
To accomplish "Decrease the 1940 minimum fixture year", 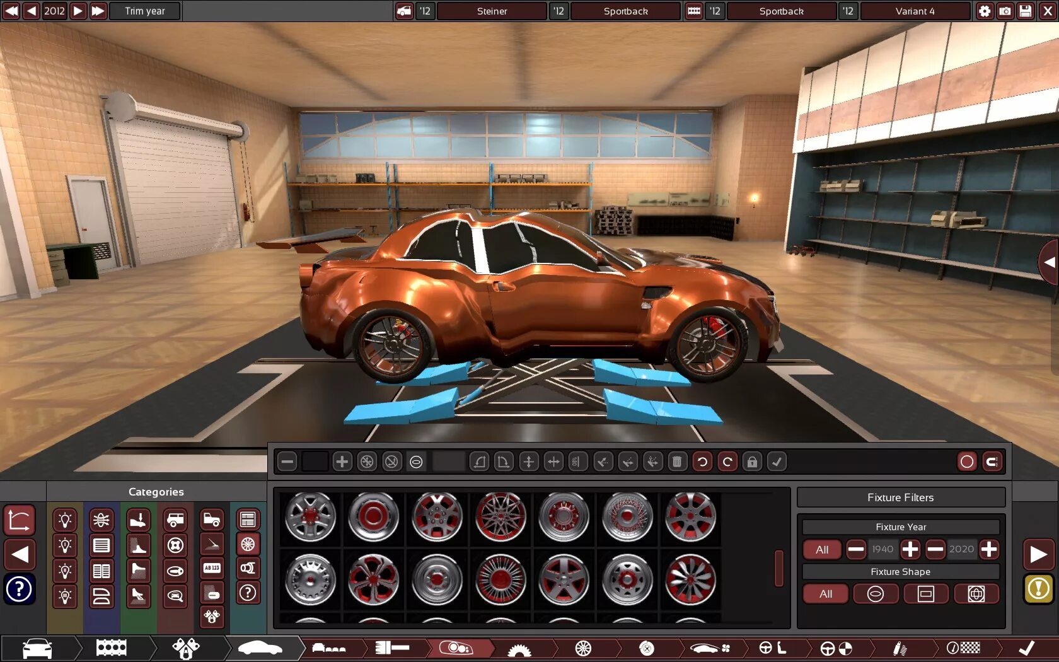I will pos(856,550).
